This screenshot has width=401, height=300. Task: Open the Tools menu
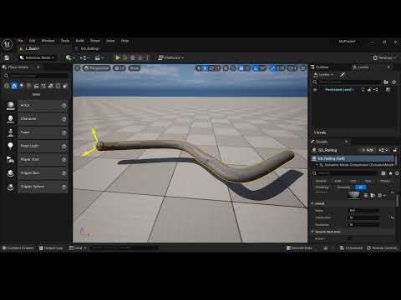point(65,41)
